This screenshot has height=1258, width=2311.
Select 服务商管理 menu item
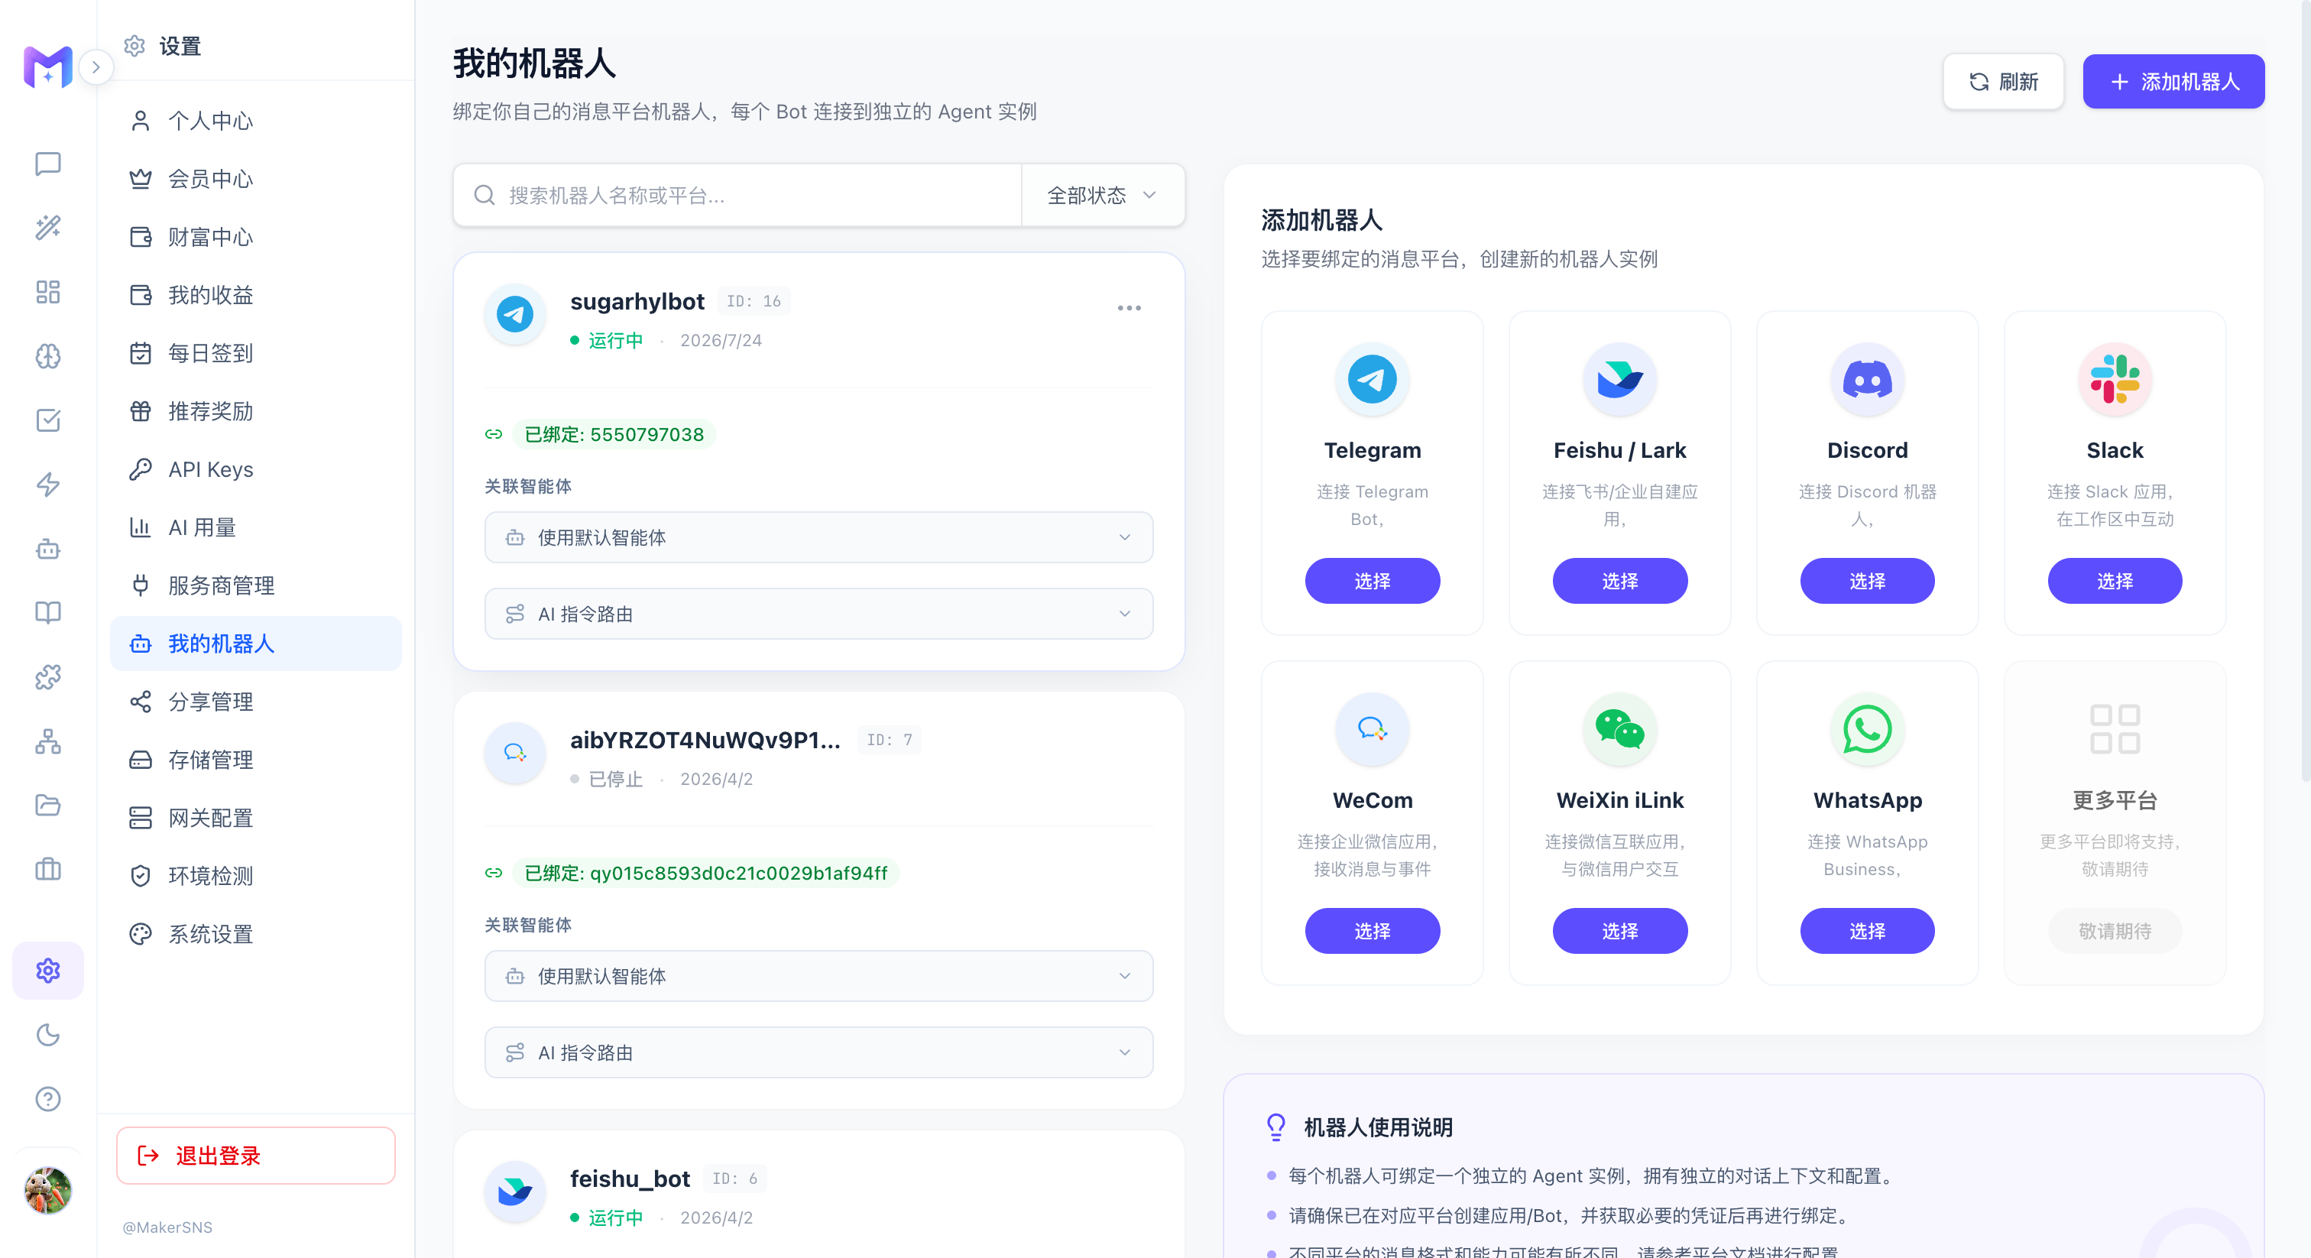tap(256, 586)
